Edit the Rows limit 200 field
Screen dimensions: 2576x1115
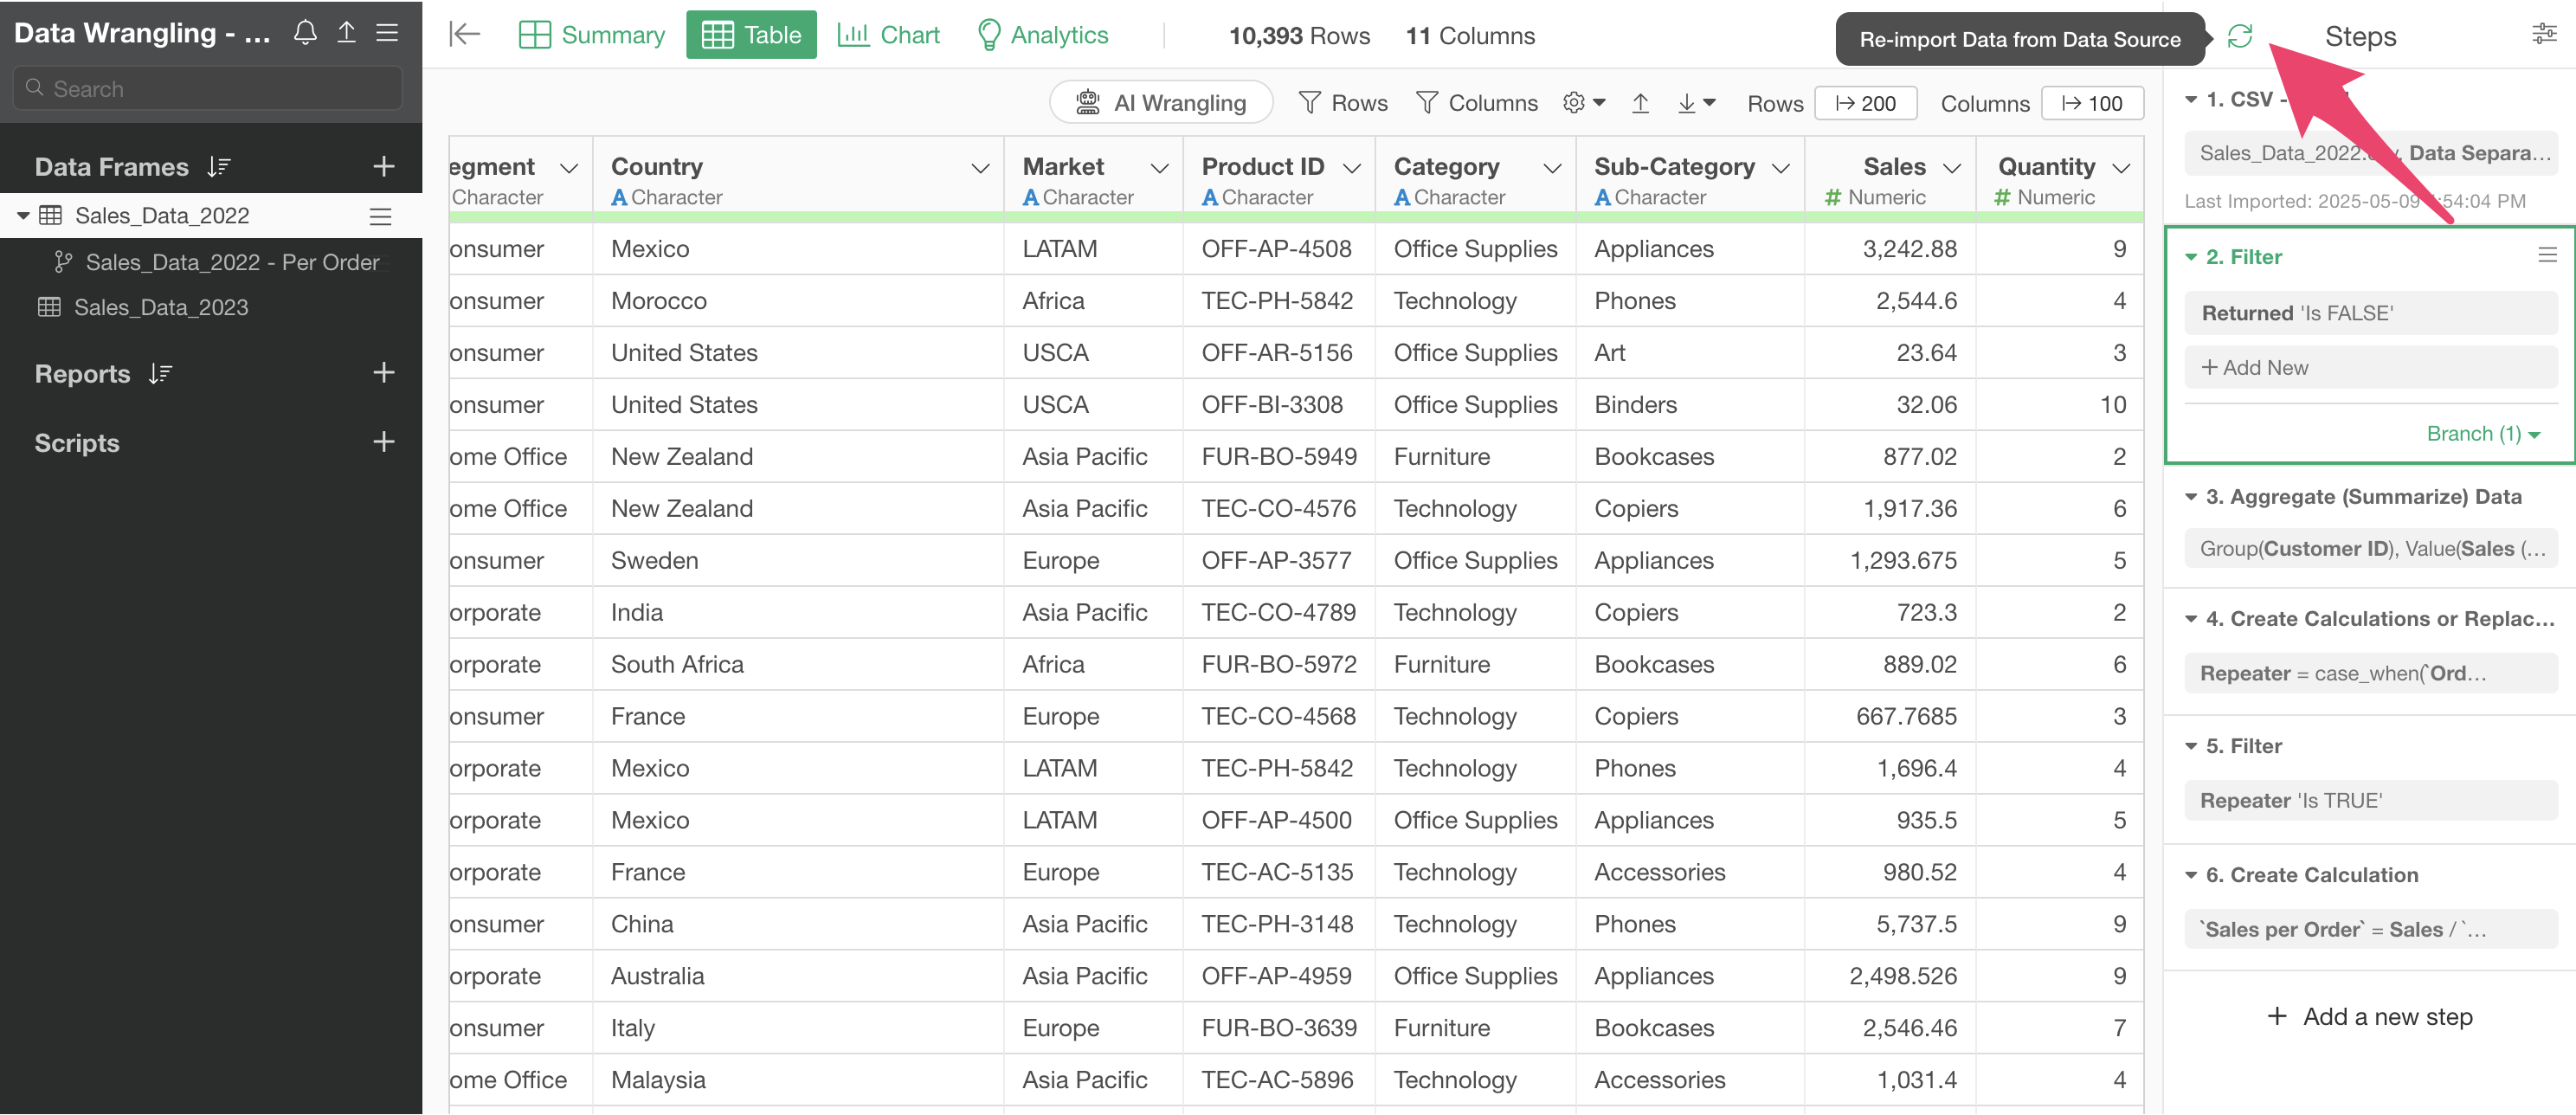pyautogui.click(x=1865, y=103)
